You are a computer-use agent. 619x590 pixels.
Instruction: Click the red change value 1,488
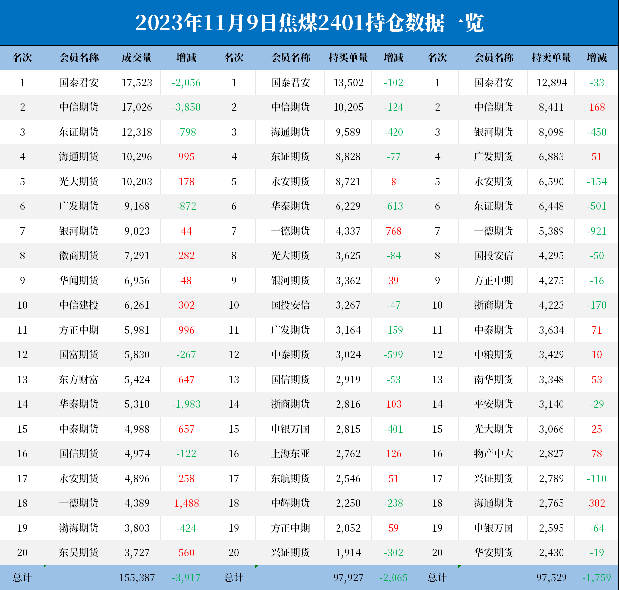pyautogui.click(x=186, y=503)
